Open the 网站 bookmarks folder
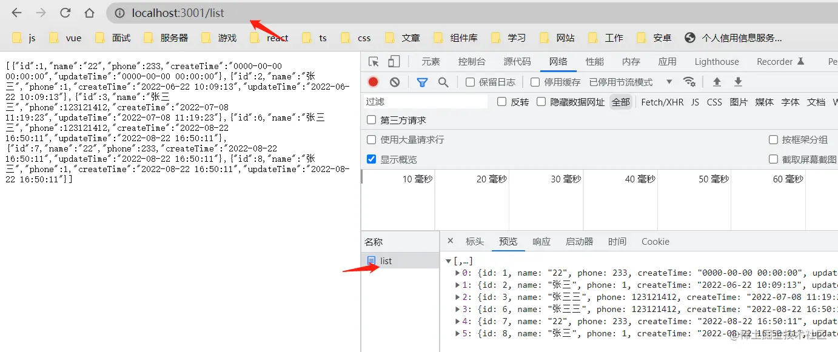Screen dimensions: 838x352 point(557,38)
